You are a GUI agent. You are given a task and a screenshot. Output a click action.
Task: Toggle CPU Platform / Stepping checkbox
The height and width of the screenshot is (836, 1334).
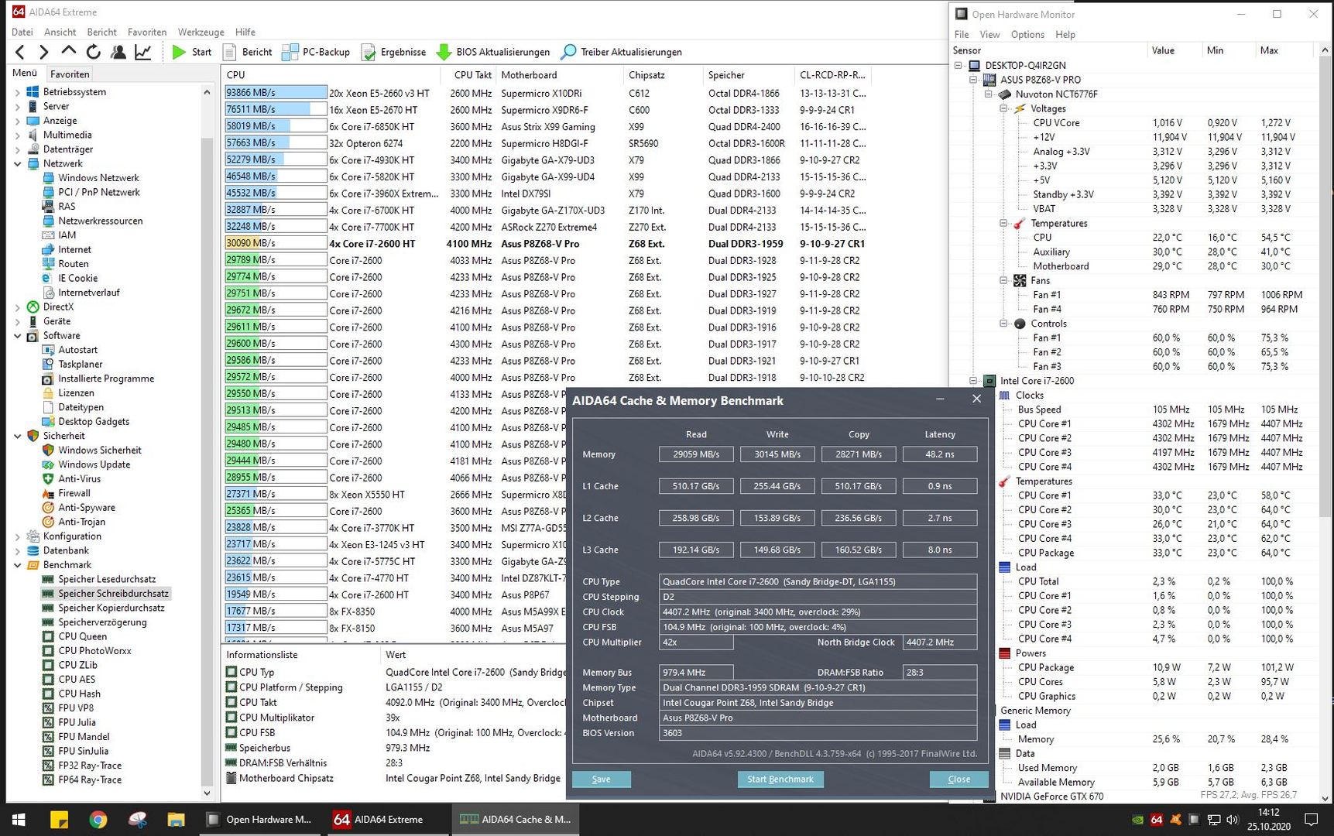(231, 687)
